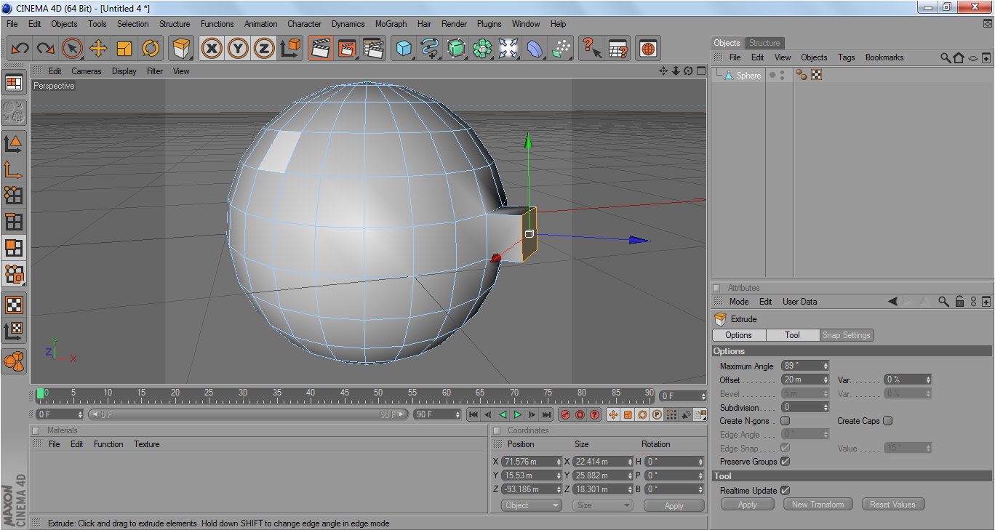Click the green timeline playhead marker
995x530 pixels.
click(40, 393)
